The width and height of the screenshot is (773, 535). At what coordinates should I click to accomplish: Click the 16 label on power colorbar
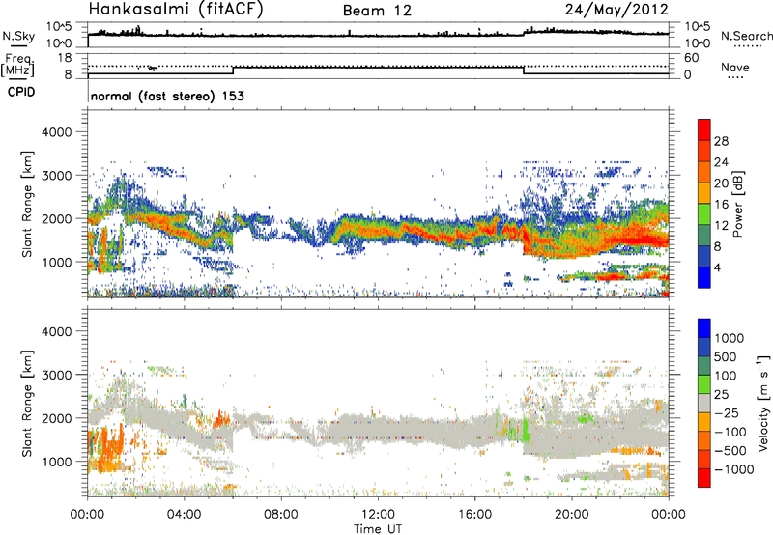click(721, 205)
